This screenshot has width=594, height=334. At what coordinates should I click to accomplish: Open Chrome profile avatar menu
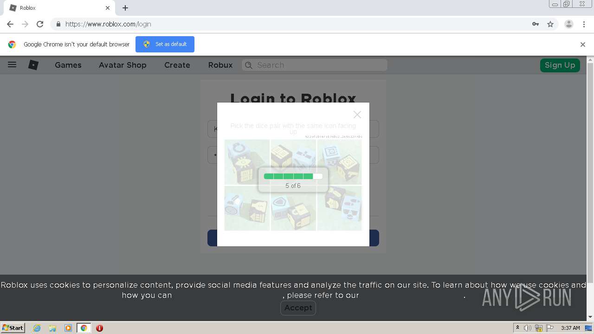(569, 24)
